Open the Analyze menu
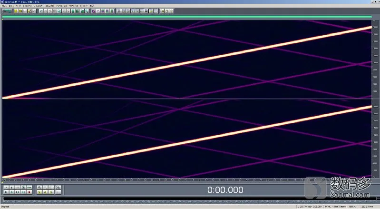This screenshot has height=209, width=380. tap(50, 6)
